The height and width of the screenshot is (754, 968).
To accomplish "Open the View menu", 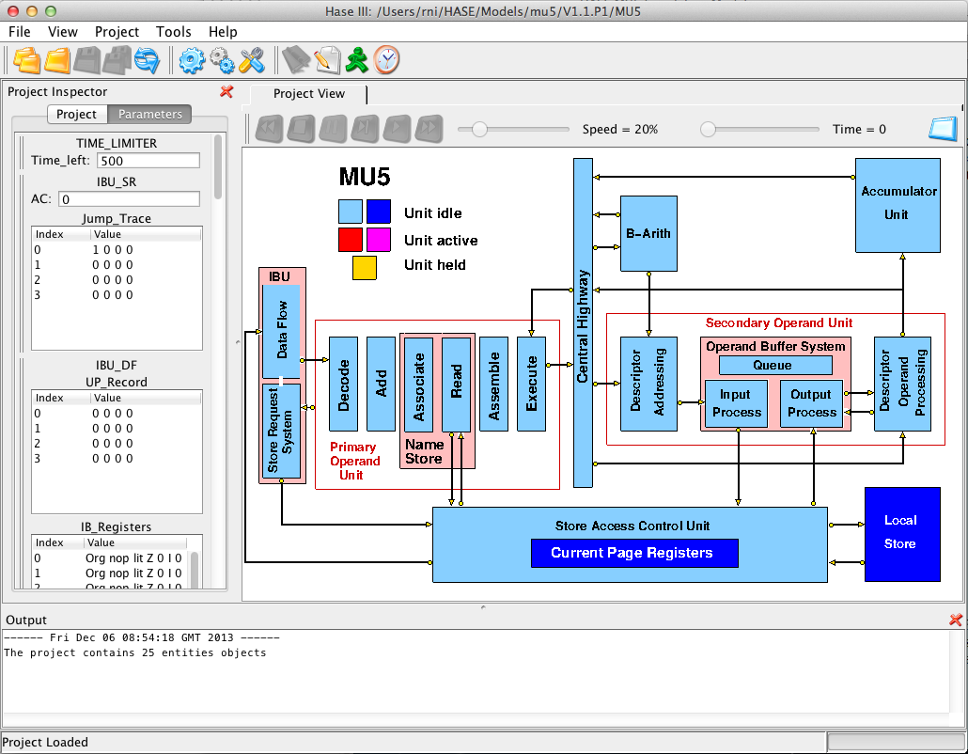I will click(63, 31).
